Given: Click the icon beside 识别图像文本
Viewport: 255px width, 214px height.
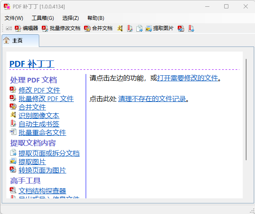Looking at the screenshot, I should 13,115.
